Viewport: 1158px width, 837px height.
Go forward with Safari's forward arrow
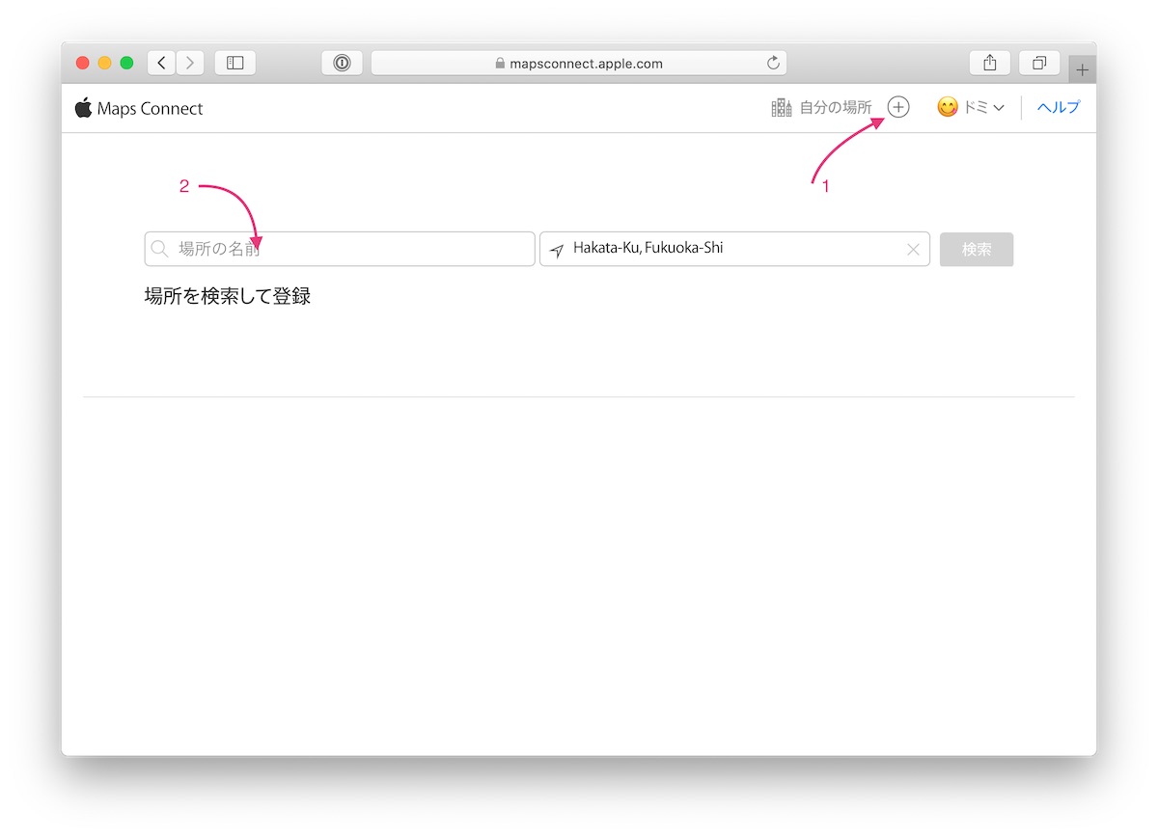[x=189, y=63]
